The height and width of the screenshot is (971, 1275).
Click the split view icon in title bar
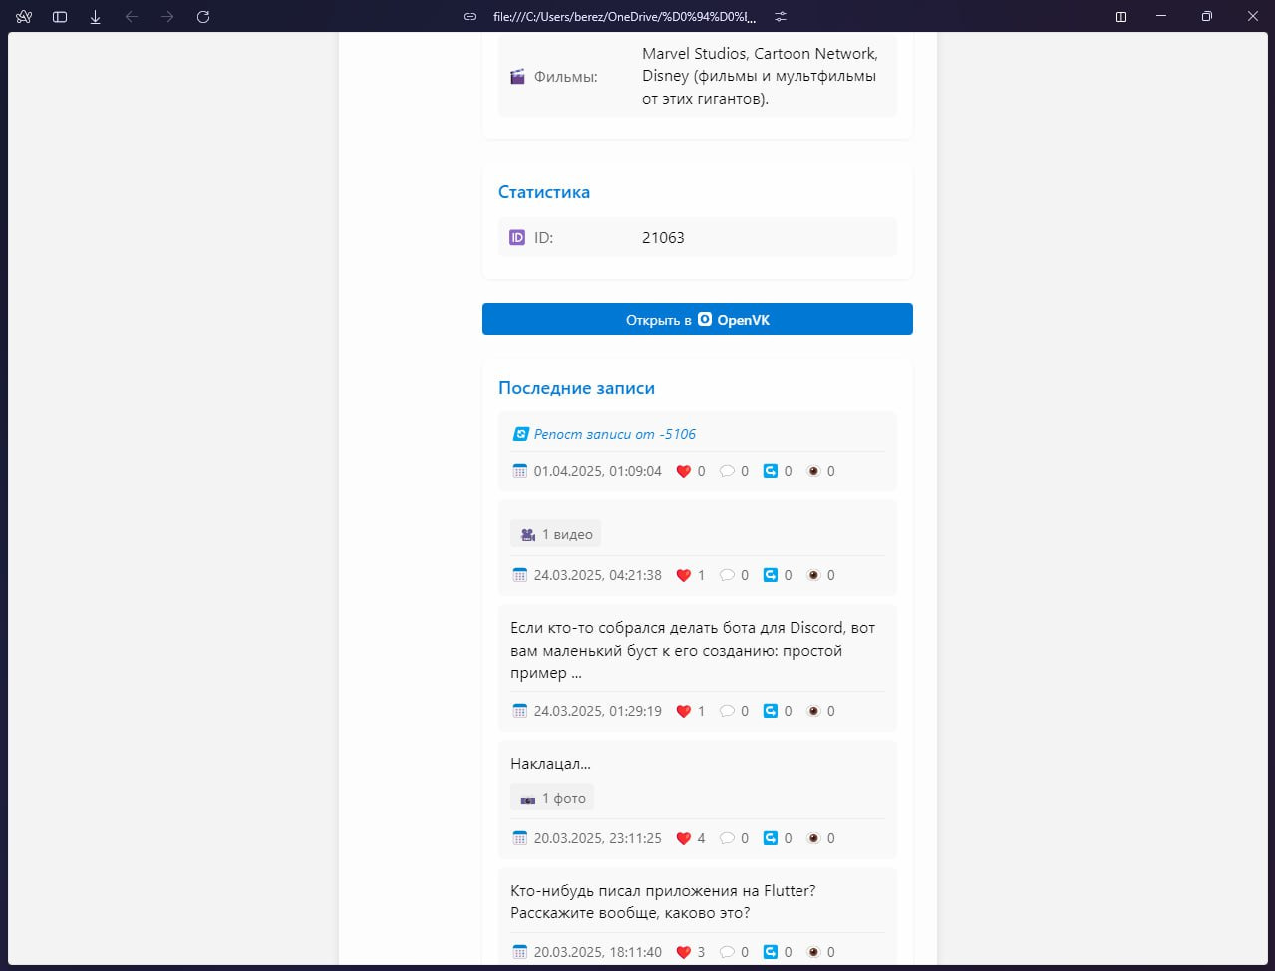click(1121, 17)
